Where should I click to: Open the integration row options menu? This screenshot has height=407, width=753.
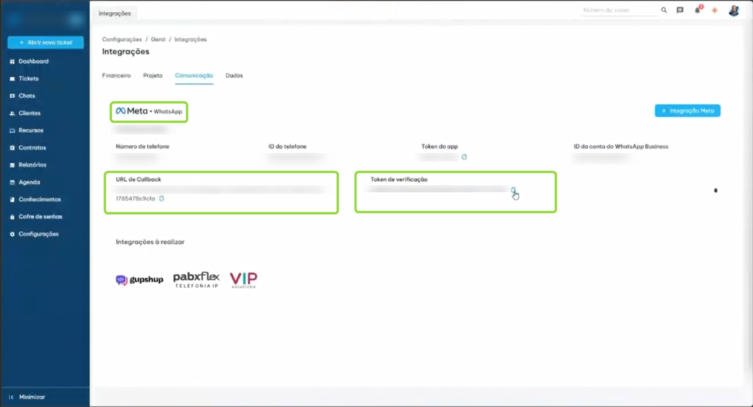click(716, 191)
